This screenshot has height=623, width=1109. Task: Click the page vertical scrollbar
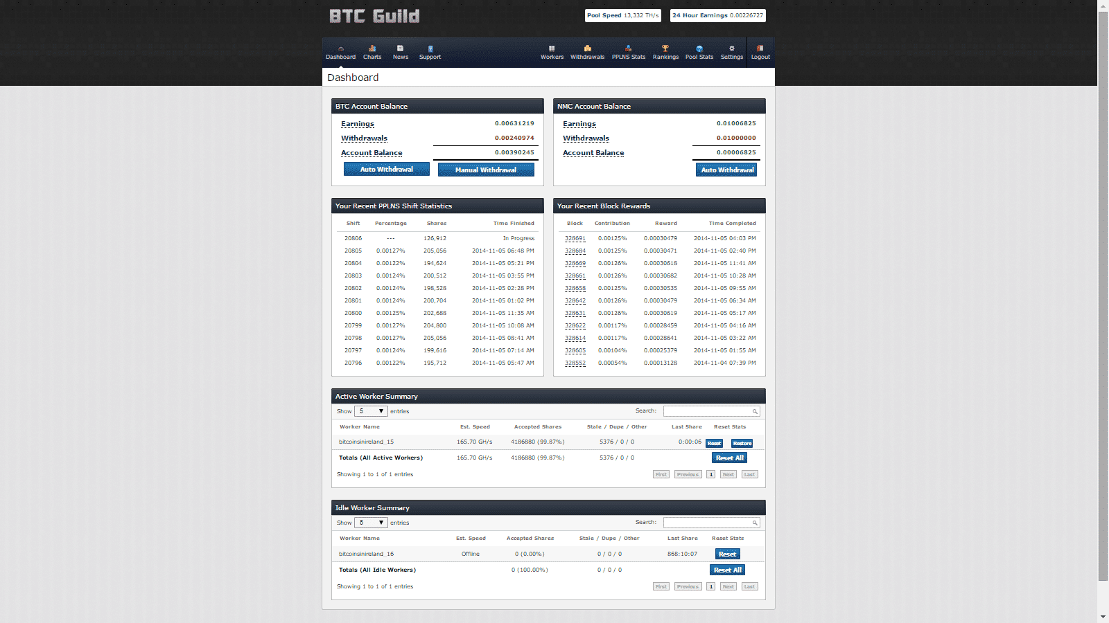(1103, 296)
